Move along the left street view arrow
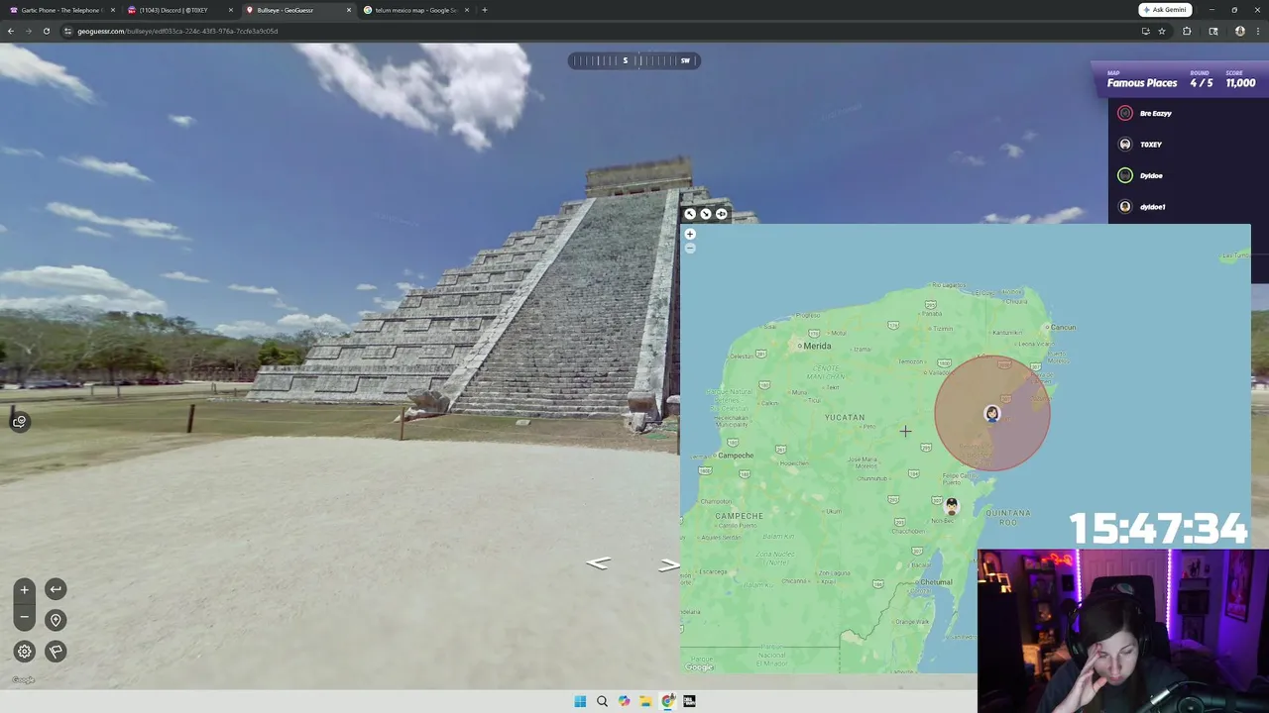1269x713 pixels. [598, 562]
